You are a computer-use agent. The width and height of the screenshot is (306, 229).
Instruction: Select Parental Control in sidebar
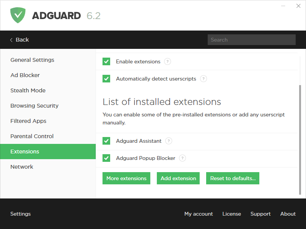32,136
